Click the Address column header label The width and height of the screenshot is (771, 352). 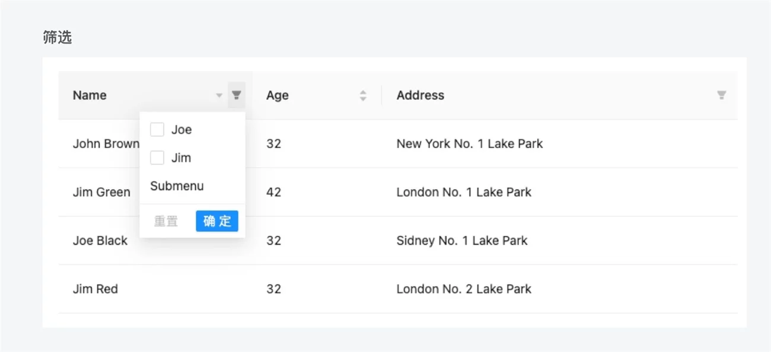420,95
